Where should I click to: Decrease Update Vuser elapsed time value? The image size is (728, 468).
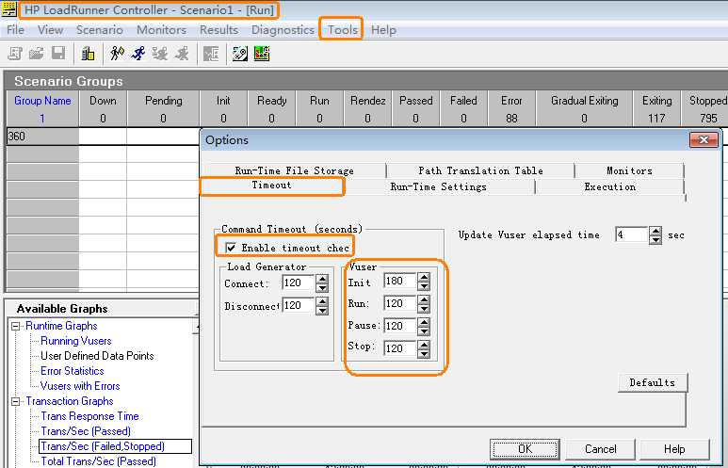coord(655,239)
